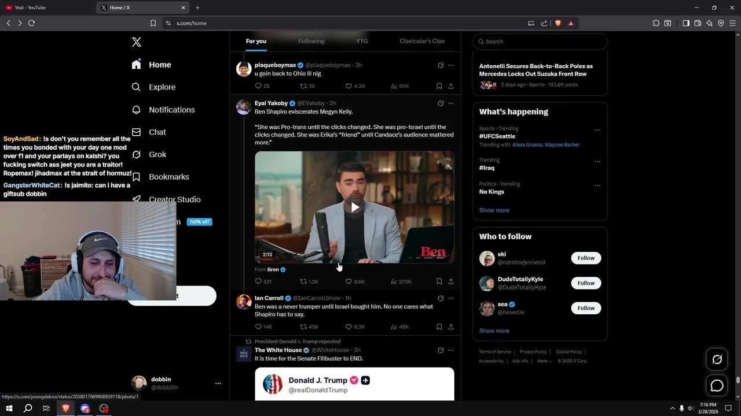Open a new browser tab

tap(197, 8)
